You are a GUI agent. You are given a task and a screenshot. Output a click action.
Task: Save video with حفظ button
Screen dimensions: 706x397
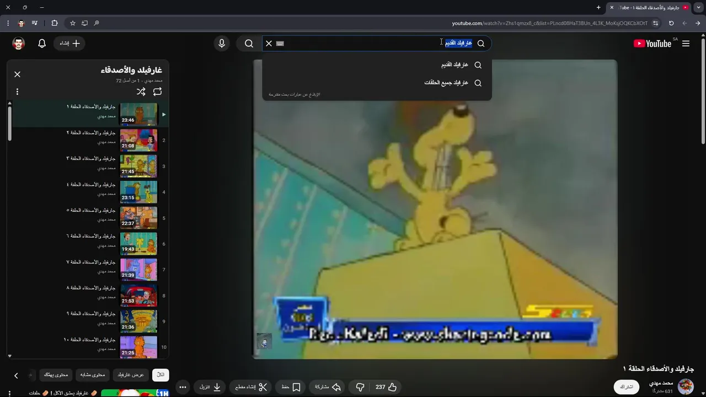[x=291, y=387]
